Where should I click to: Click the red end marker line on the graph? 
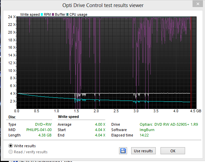tap(191, 63)
